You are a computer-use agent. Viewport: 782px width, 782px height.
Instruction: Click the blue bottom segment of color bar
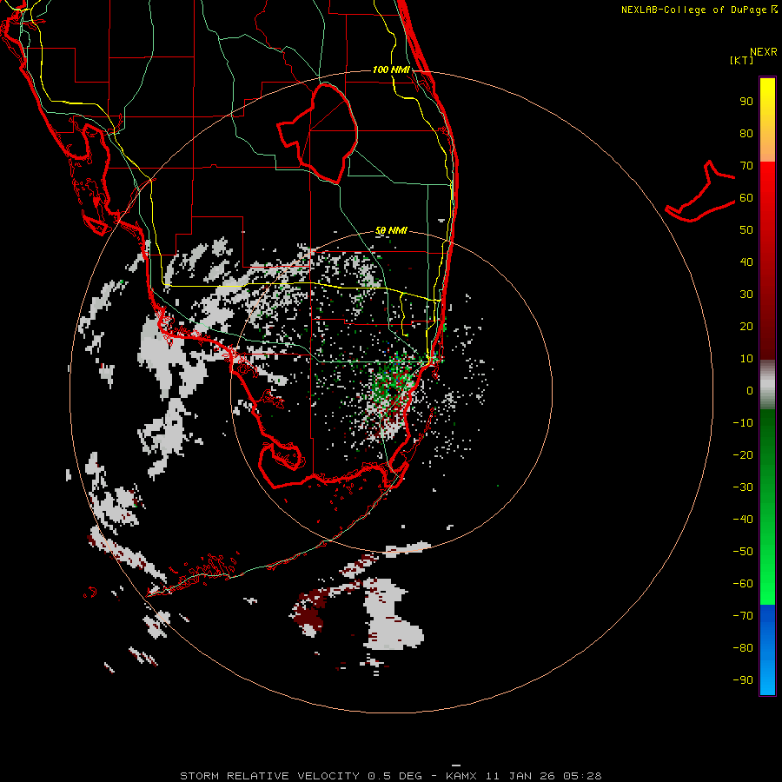(767, 650)
